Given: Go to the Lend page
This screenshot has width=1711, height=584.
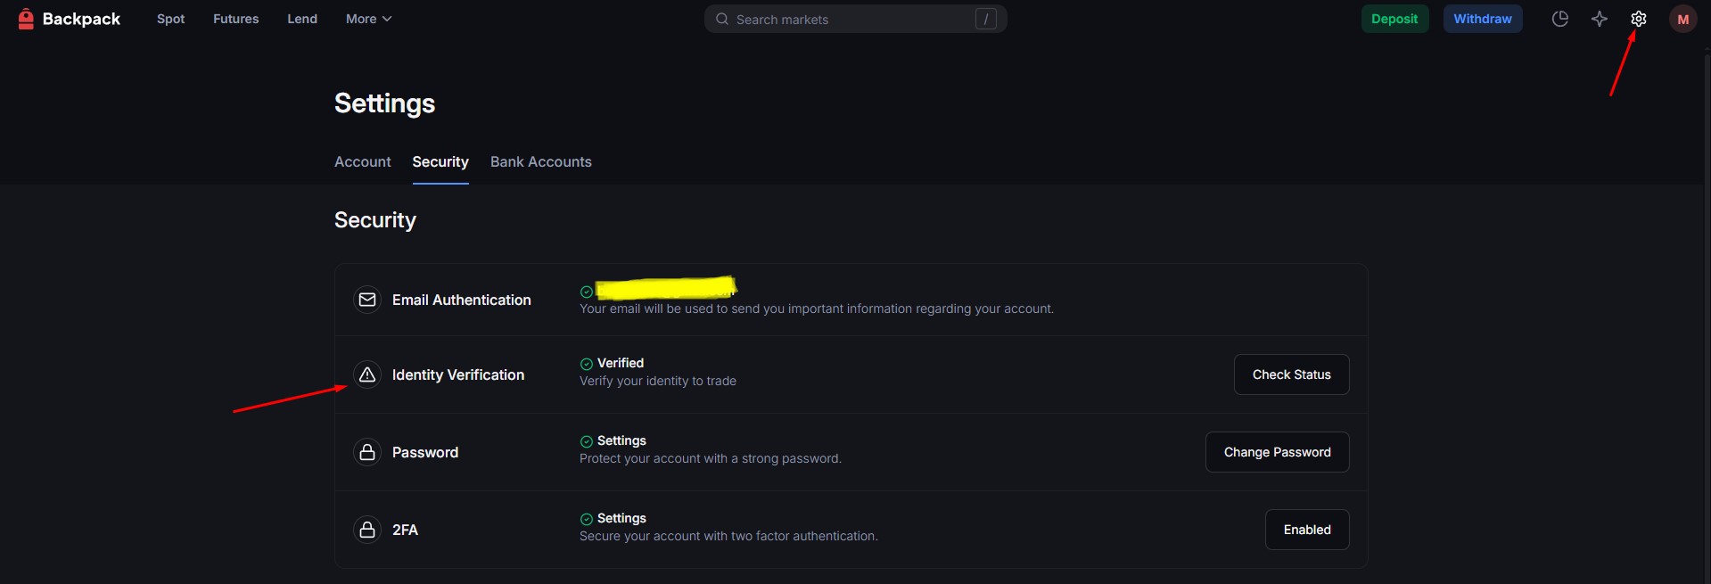Looking at the screenshot, I should (x=302, y=19).
